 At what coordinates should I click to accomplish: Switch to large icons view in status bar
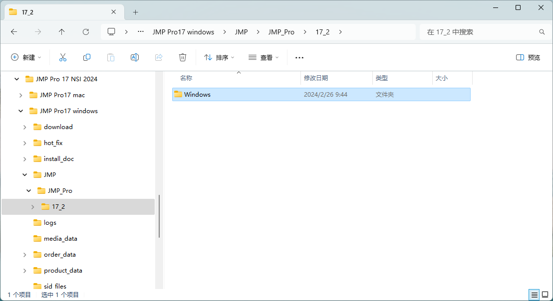tap(545, 295)
